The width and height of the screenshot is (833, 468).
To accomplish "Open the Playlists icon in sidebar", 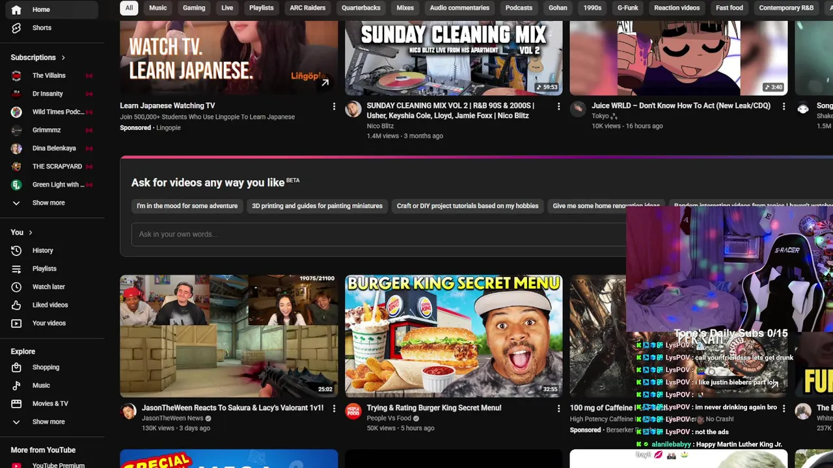I will coord(16,268).
